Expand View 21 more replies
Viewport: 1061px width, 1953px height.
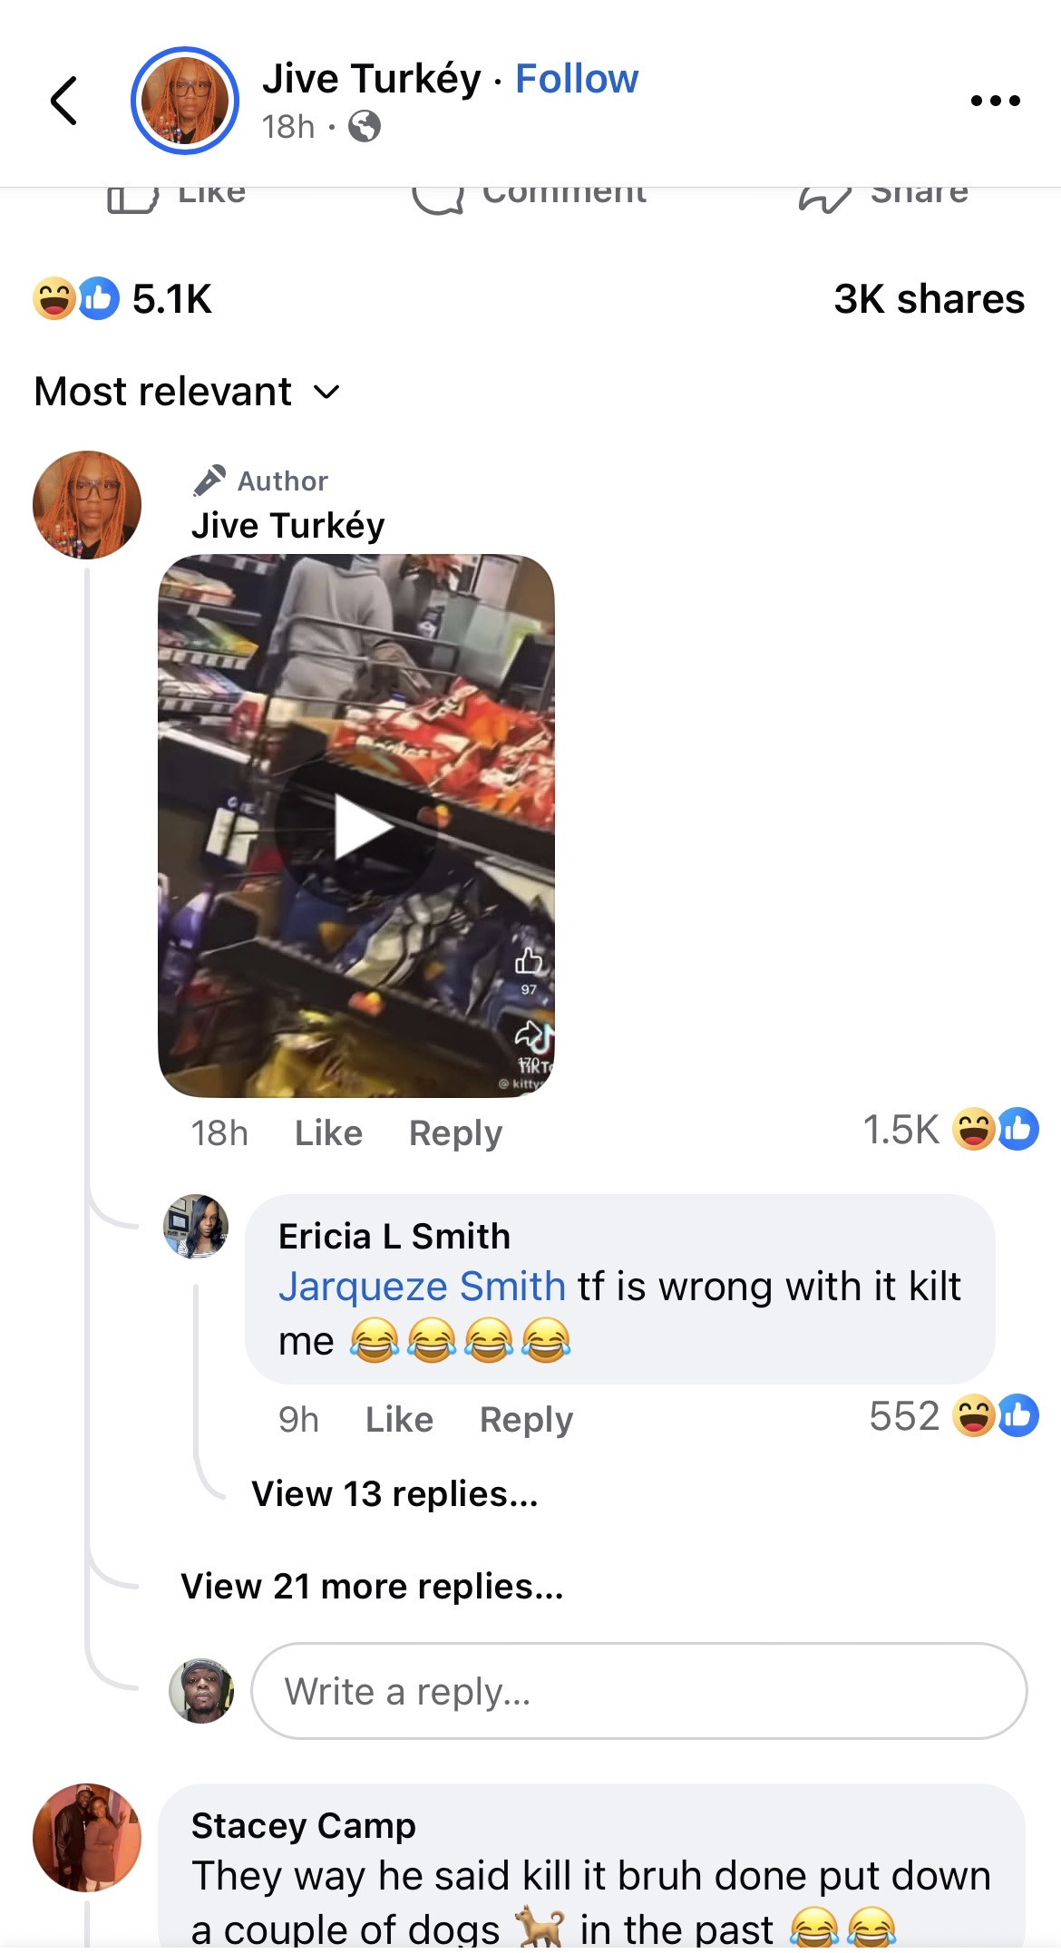372,1587
